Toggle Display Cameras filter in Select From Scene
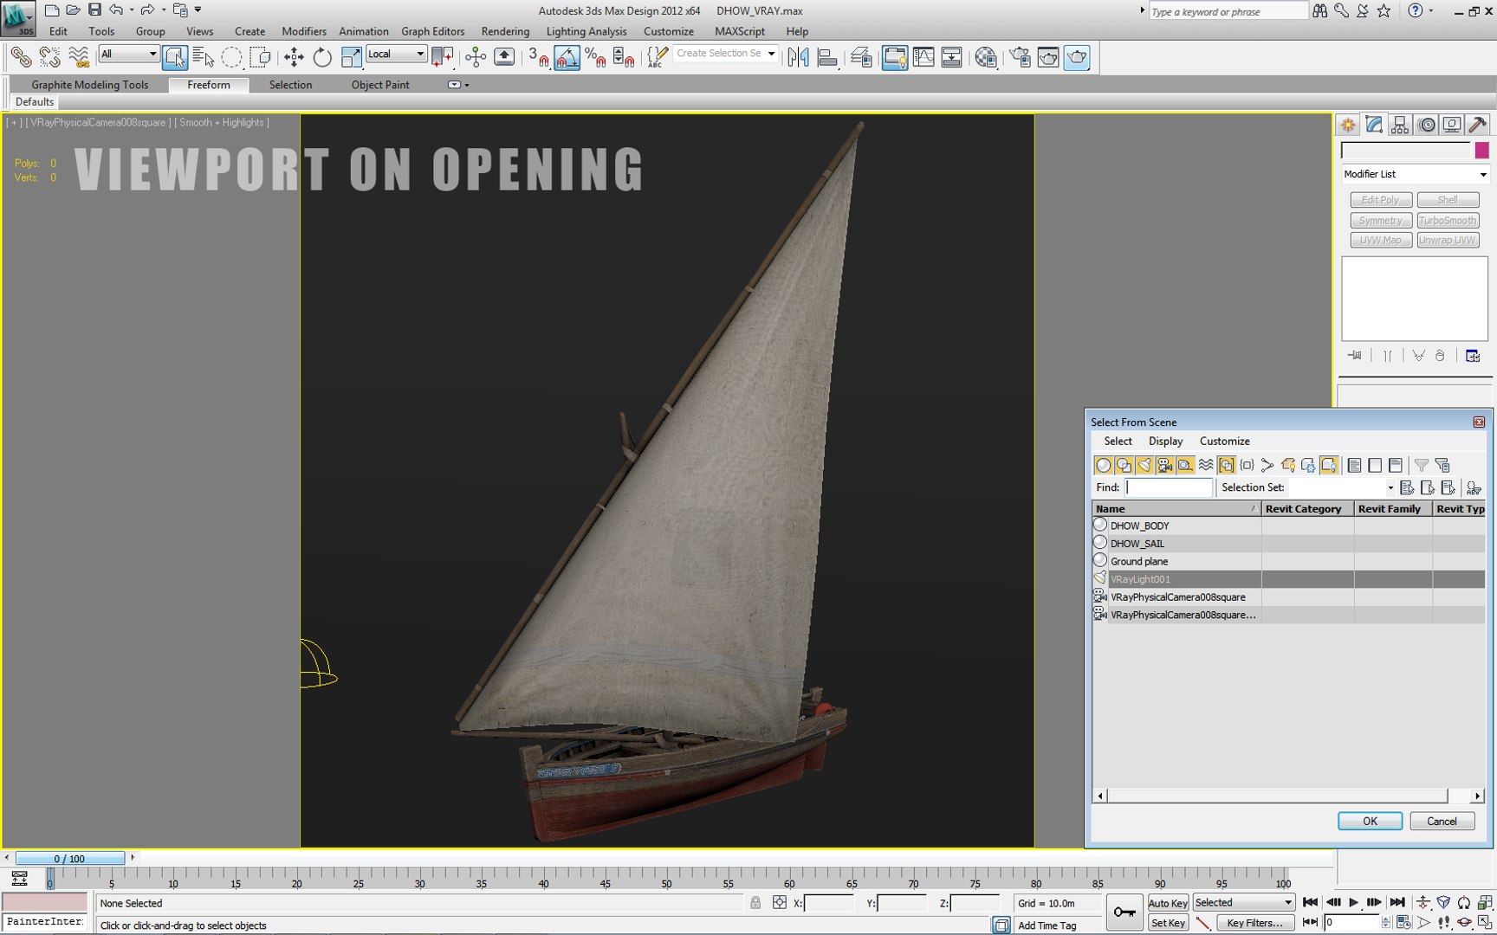The height and width of the screenshot is (935, 1497). coord(1164,465)
